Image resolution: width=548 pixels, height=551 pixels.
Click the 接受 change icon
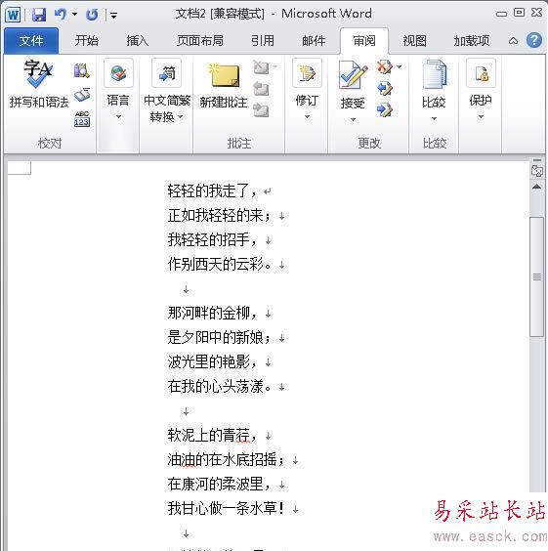click(x=353, y=75)
